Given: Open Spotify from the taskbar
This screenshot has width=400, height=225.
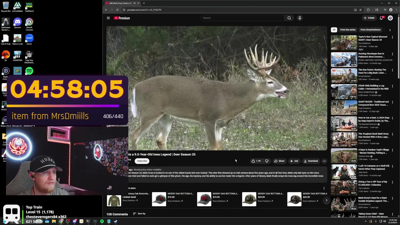Looking at the screenshot, I should (x=102, y=221).
